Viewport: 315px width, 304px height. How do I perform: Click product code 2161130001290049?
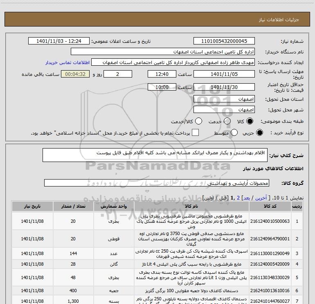(x=270, y=253)
